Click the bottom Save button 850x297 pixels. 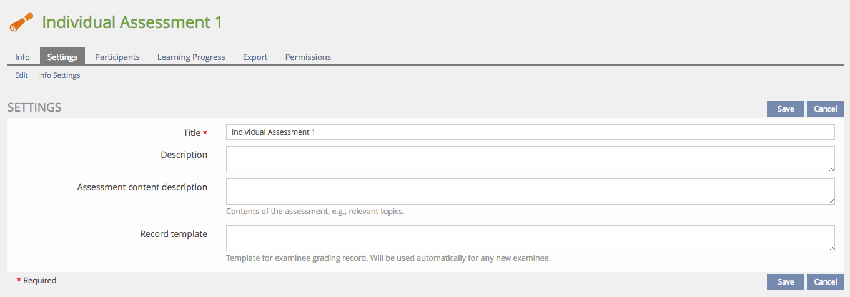pos(785,282)
